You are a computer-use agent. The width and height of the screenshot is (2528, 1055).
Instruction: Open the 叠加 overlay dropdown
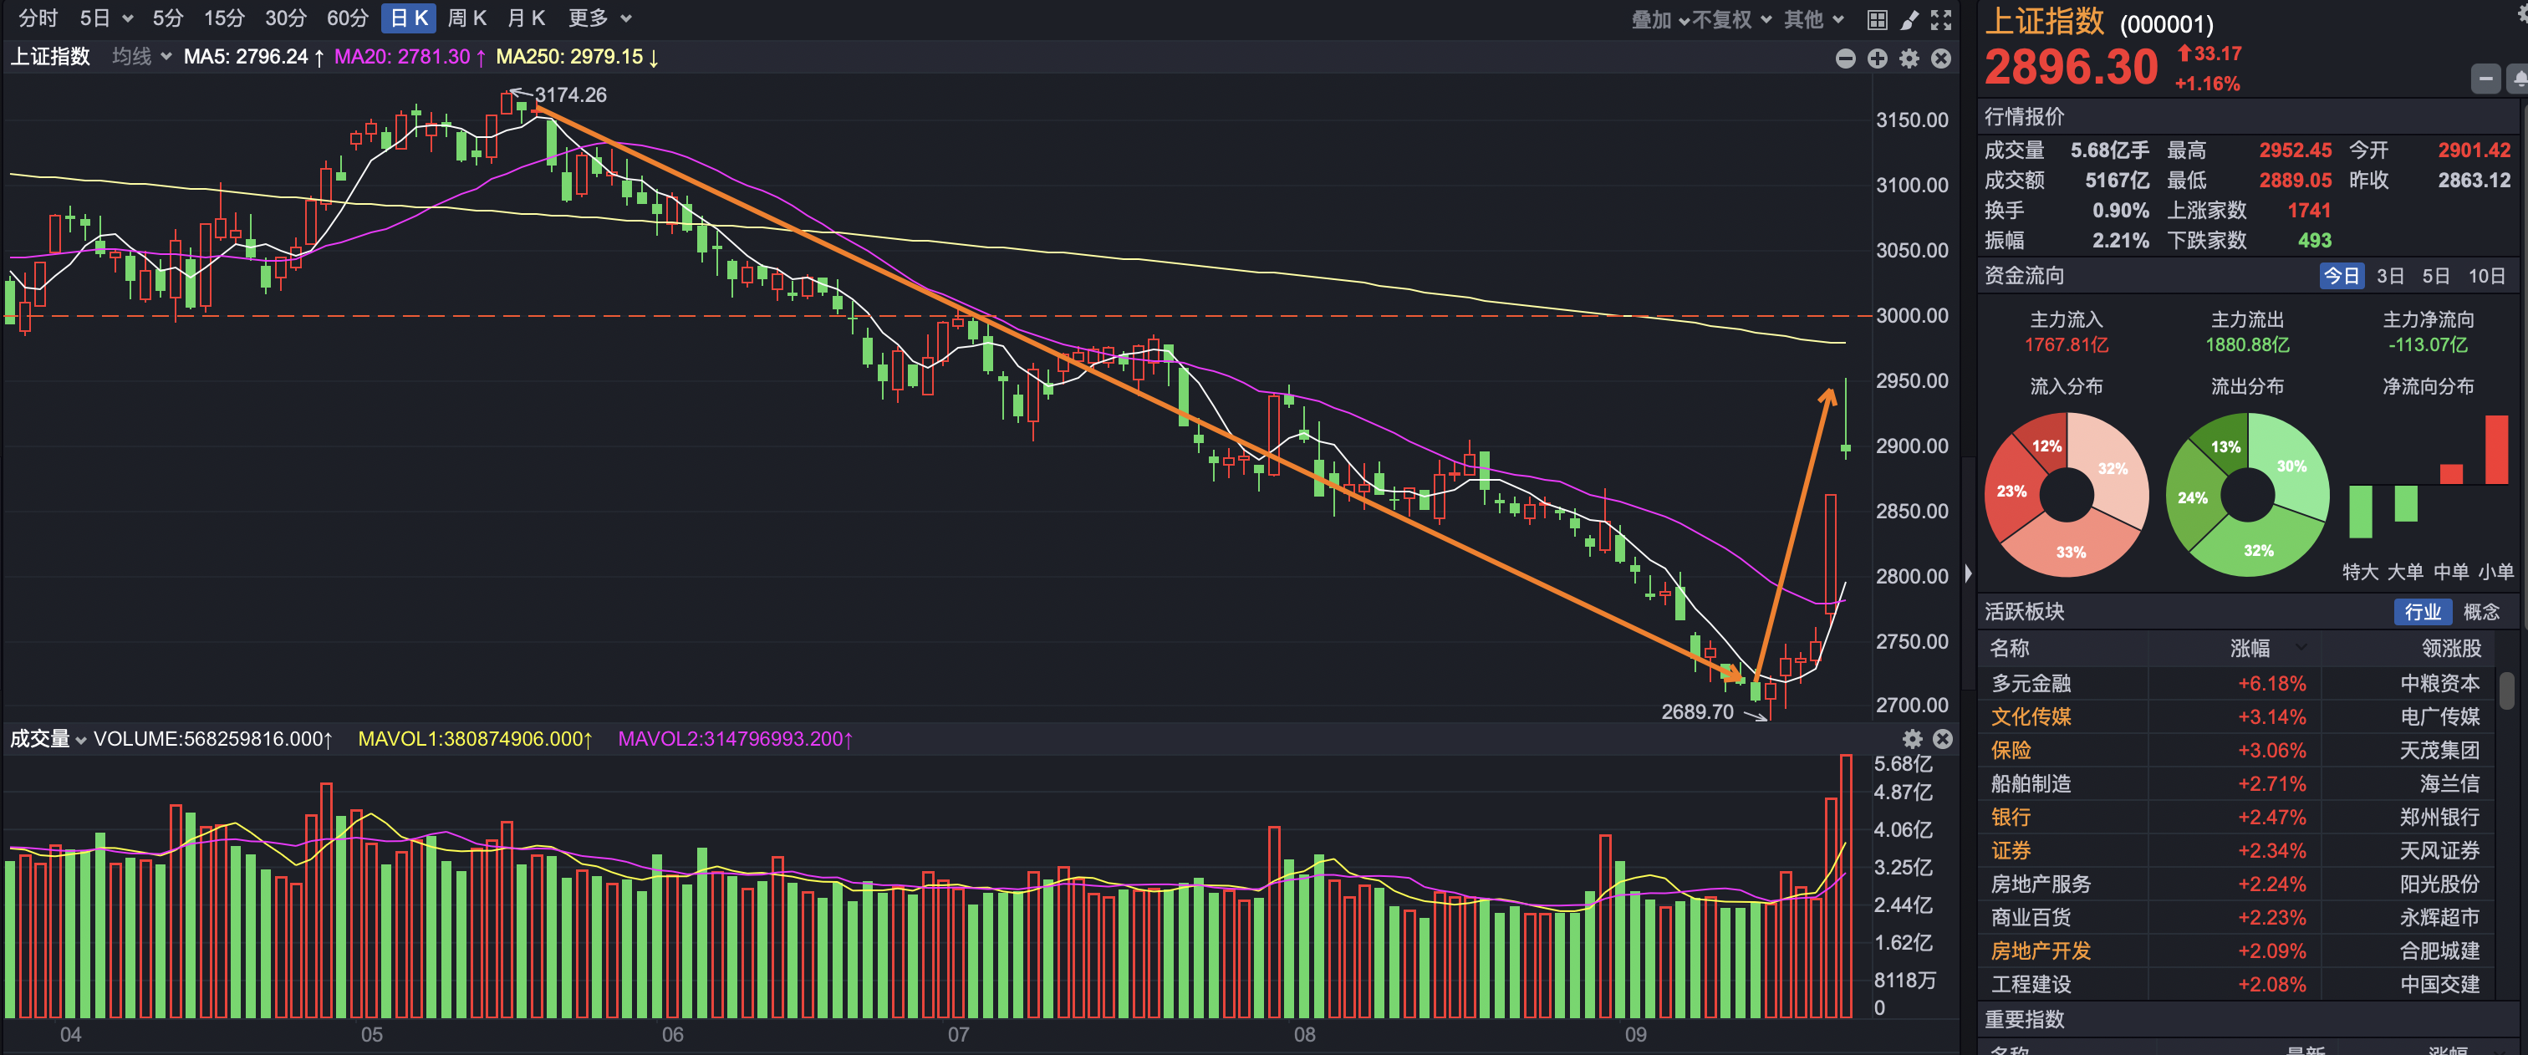(x=1660, y=19)
